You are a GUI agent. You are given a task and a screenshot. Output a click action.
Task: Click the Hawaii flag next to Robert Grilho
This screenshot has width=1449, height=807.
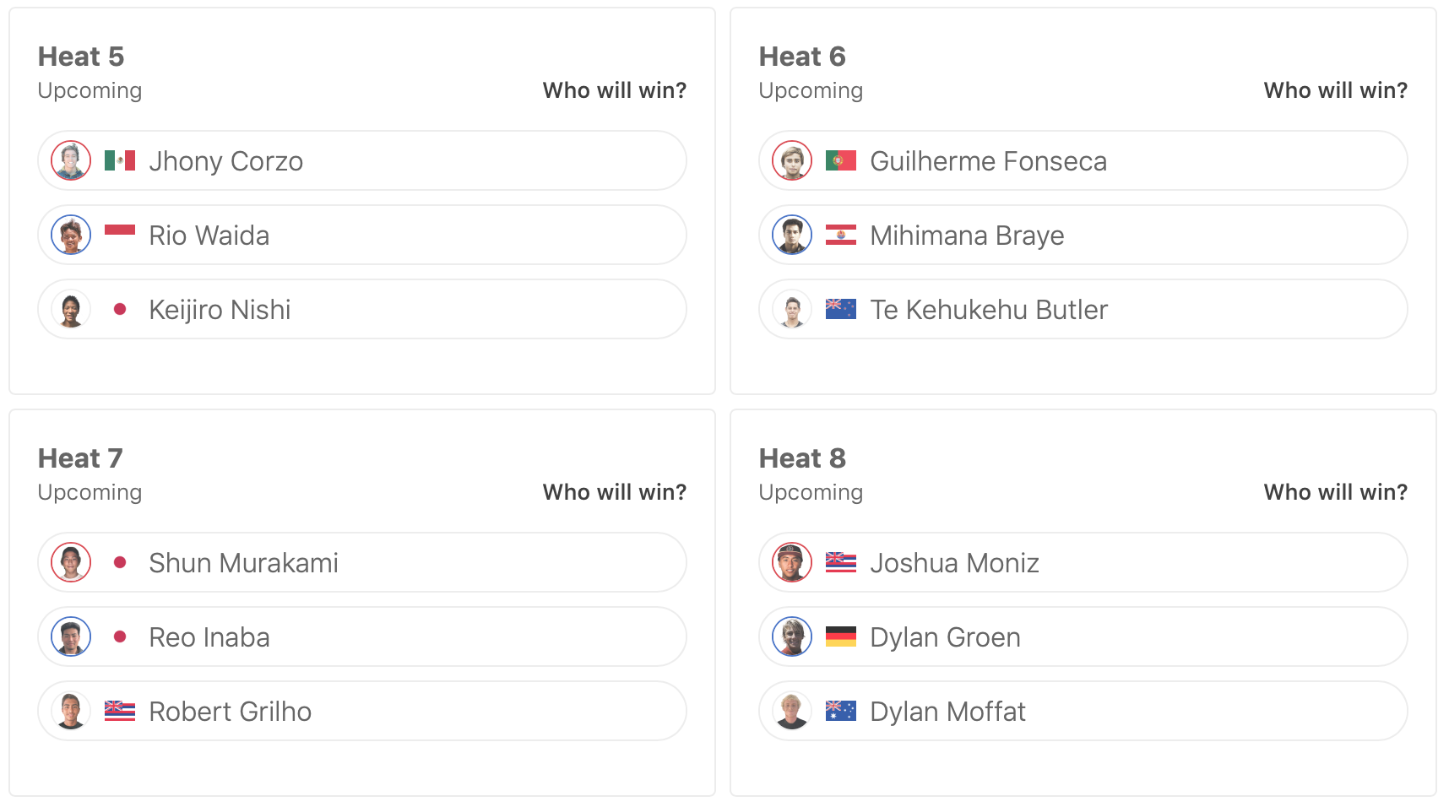[x=120, y=711]
